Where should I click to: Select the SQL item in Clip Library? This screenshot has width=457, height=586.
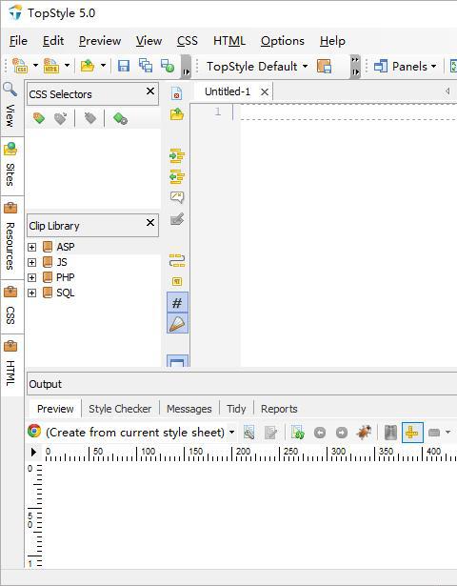(66, 293)
